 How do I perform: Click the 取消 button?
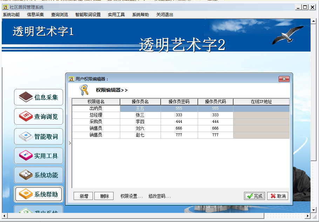pyautogui.click(x=278, y=196)
